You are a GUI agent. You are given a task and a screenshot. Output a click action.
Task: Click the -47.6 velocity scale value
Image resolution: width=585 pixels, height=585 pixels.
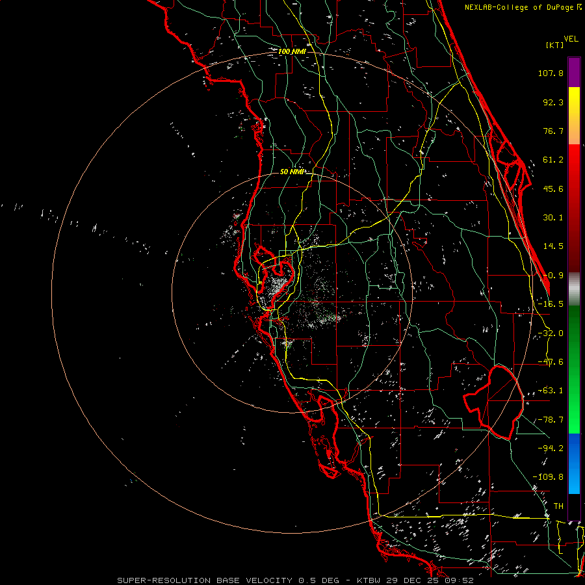point(551,362)
